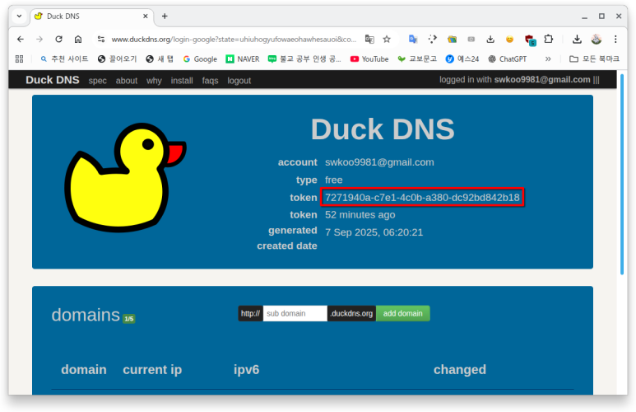Open the 추천 사이트 bookmark
This screenshot has width=636, height=412.
click(x=64, y=59)
